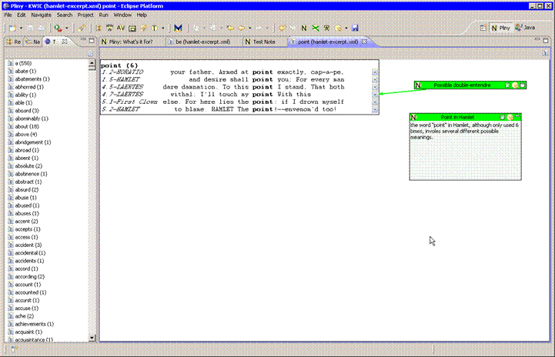Click the Open Perspective icon
Viewport: 555px width, 357px height.
pyautogui.click(x=483, y=28)
